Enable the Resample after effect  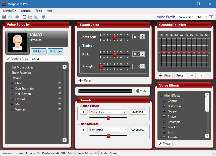(x=164, y=122)
